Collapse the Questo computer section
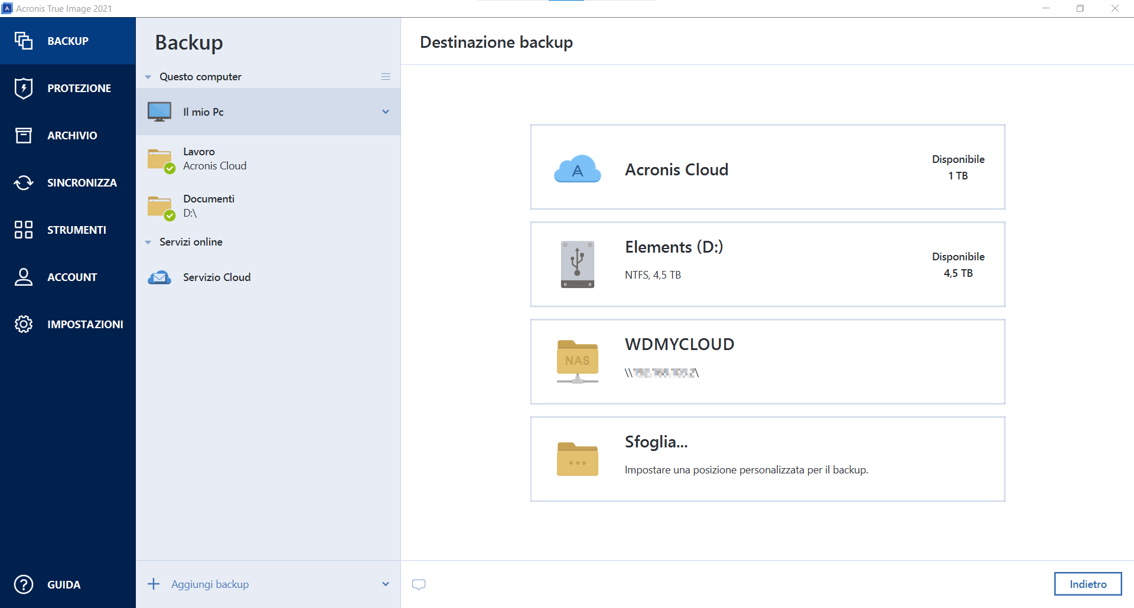Viewport: 1134px width, 608px height. coord(148,77)
